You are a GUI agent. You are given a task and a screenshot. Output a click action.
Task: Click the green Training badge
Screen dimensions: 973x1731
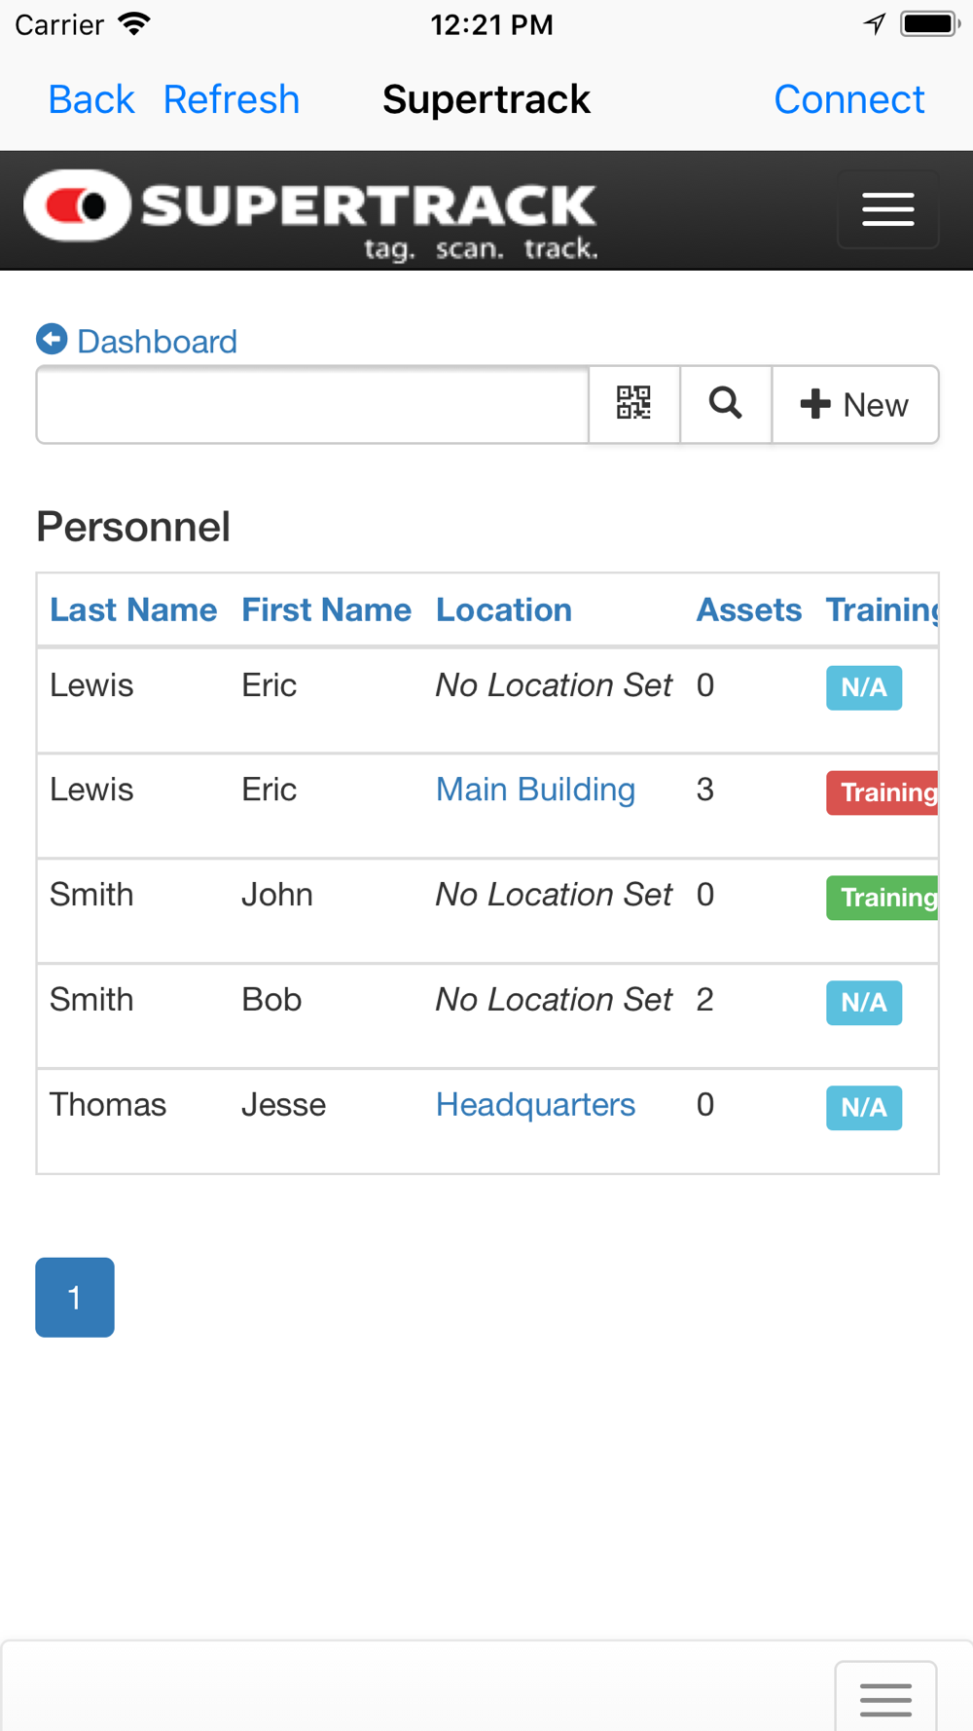click(883, 898)
